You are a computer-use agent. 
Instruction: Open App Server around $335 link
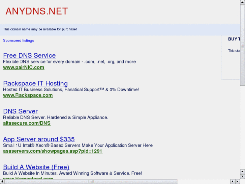pos(39,139)
